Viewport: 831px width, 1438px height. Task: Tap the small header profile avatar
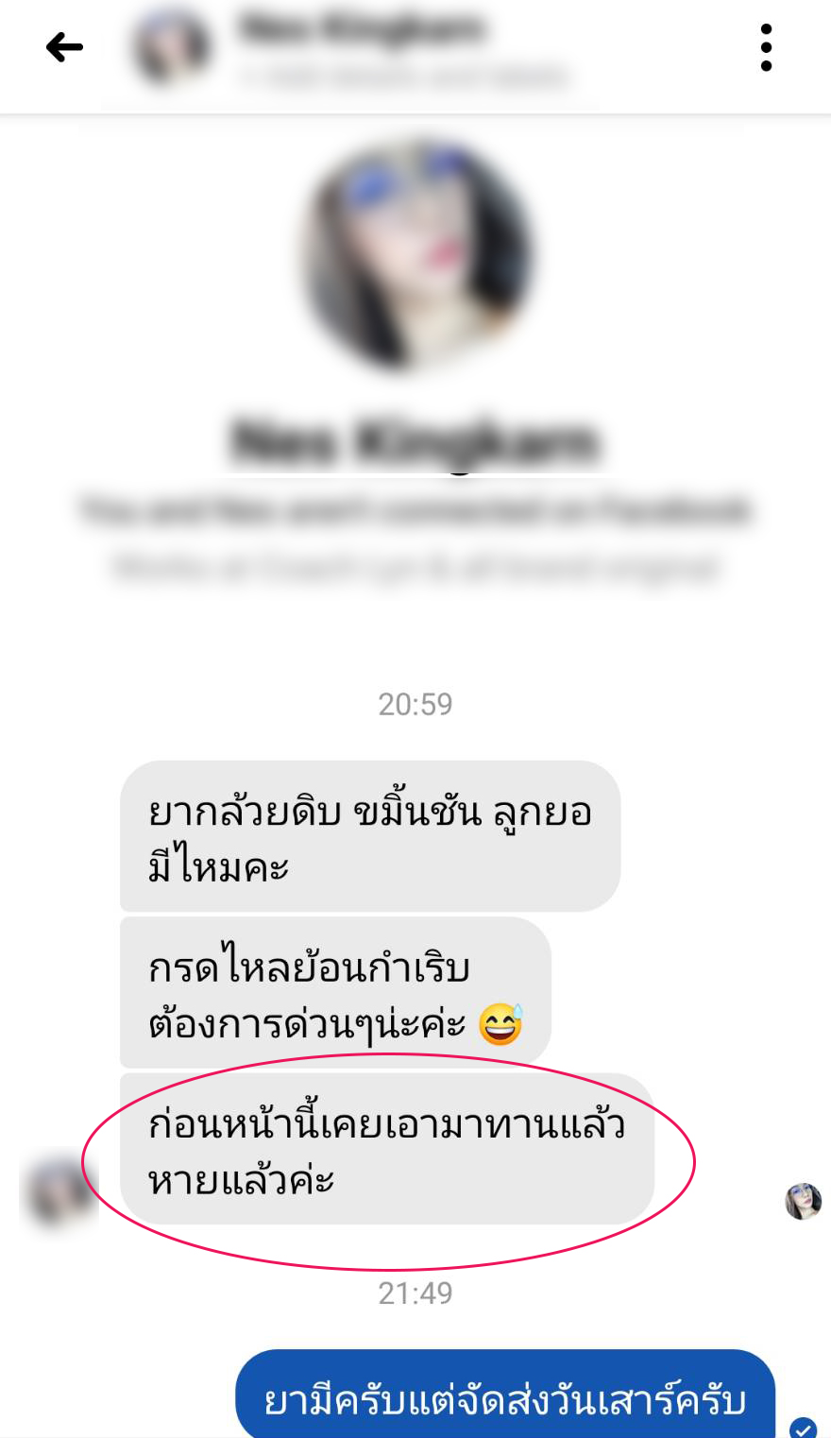[x=171, y=47]
